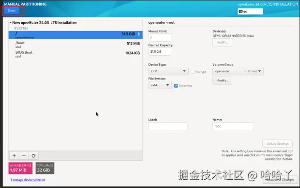Select the /boot sda2 partition row
The height and width of the screenshot is (188, 300).
coord(75,45)
